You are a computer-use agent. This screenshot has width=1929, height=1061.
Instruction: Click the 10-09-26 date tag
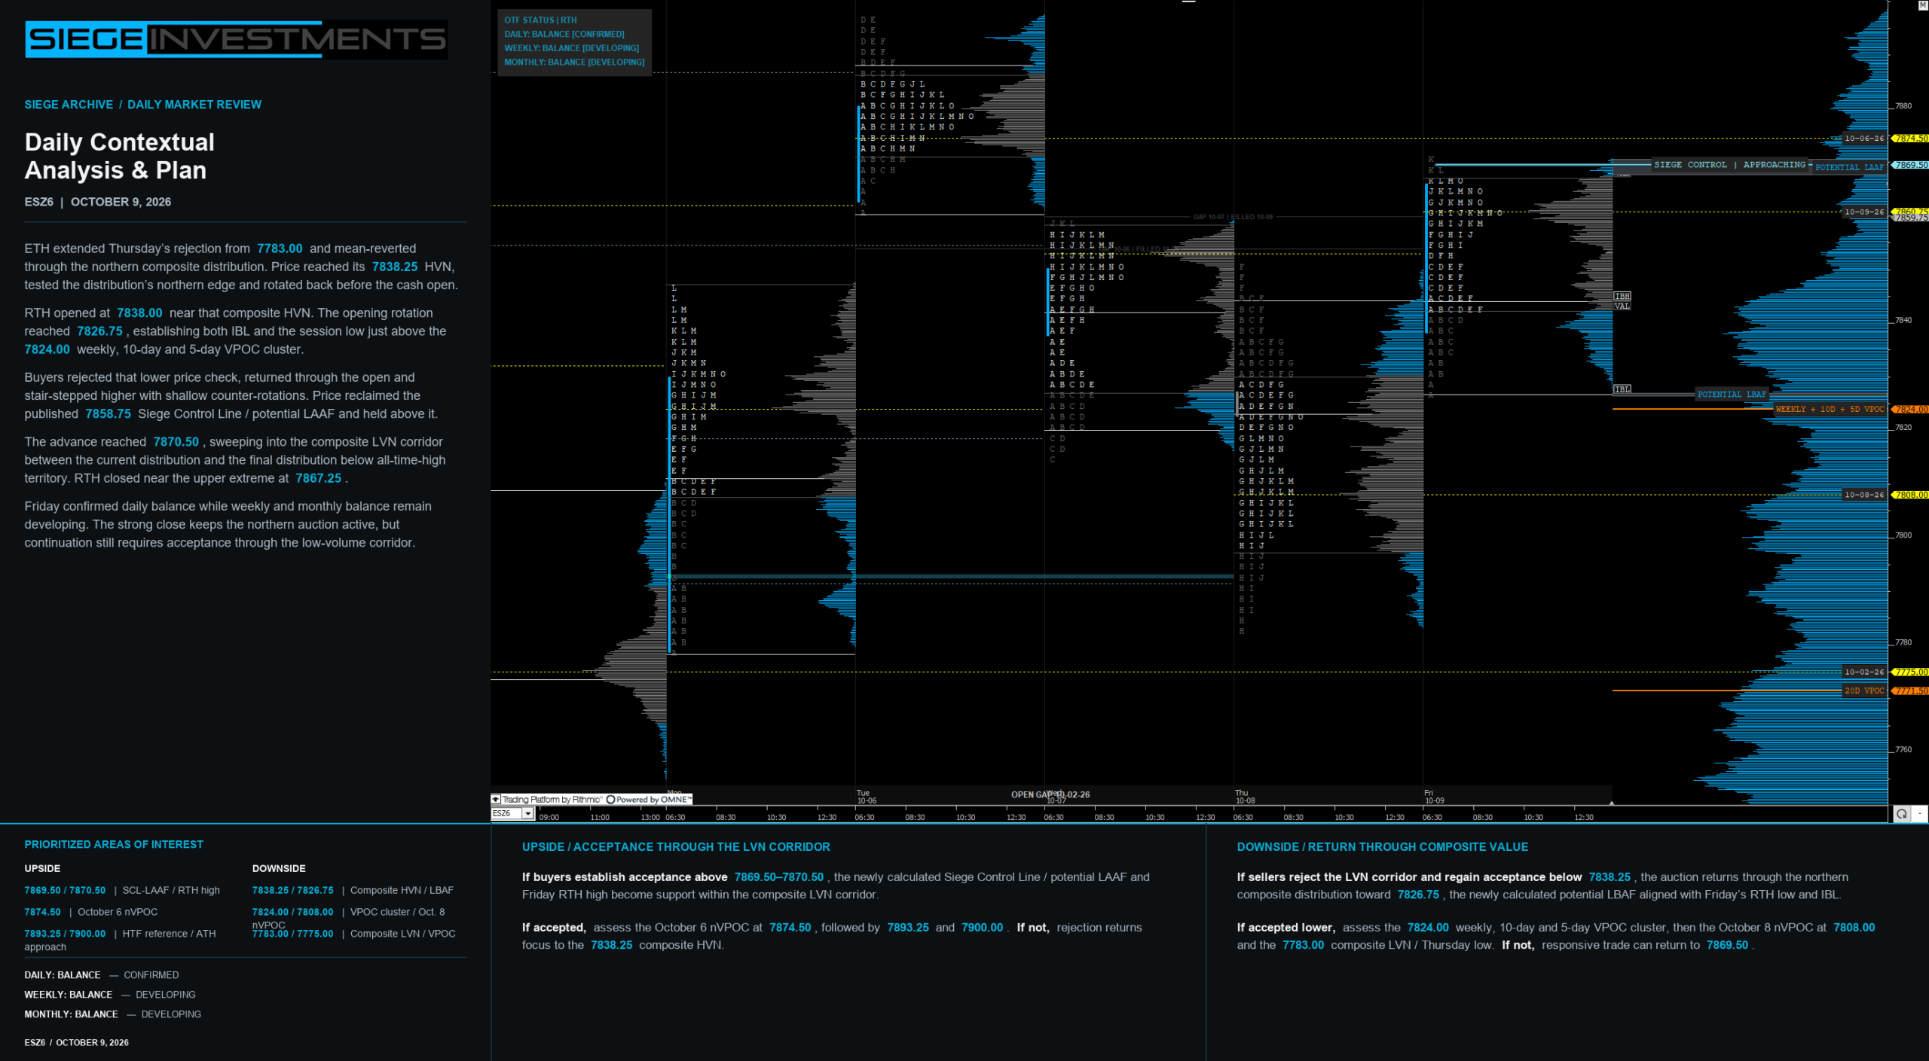point(1864,212)
